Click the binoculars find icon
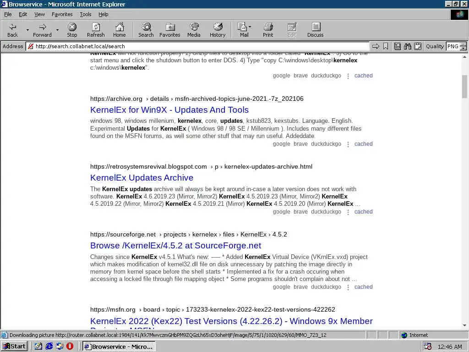 (407, 46)
